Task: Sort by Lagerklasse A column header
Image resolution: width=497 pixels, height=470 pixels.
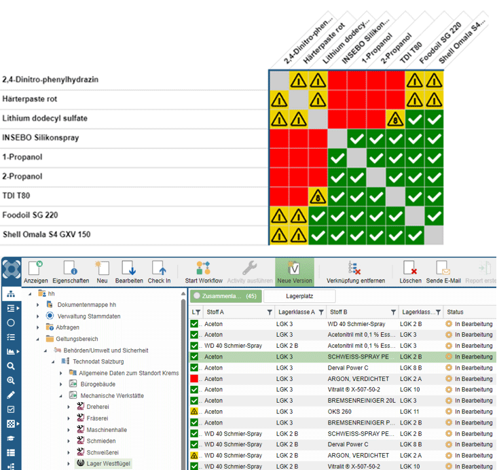Action: coord(296,312)
